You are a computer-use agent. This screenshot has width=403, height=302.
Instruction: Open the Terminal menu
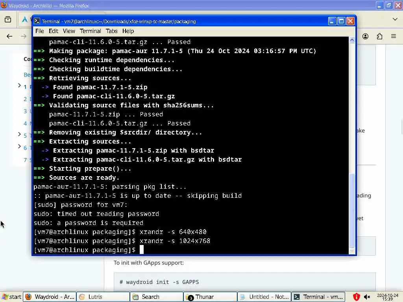(x=90, y=31)
